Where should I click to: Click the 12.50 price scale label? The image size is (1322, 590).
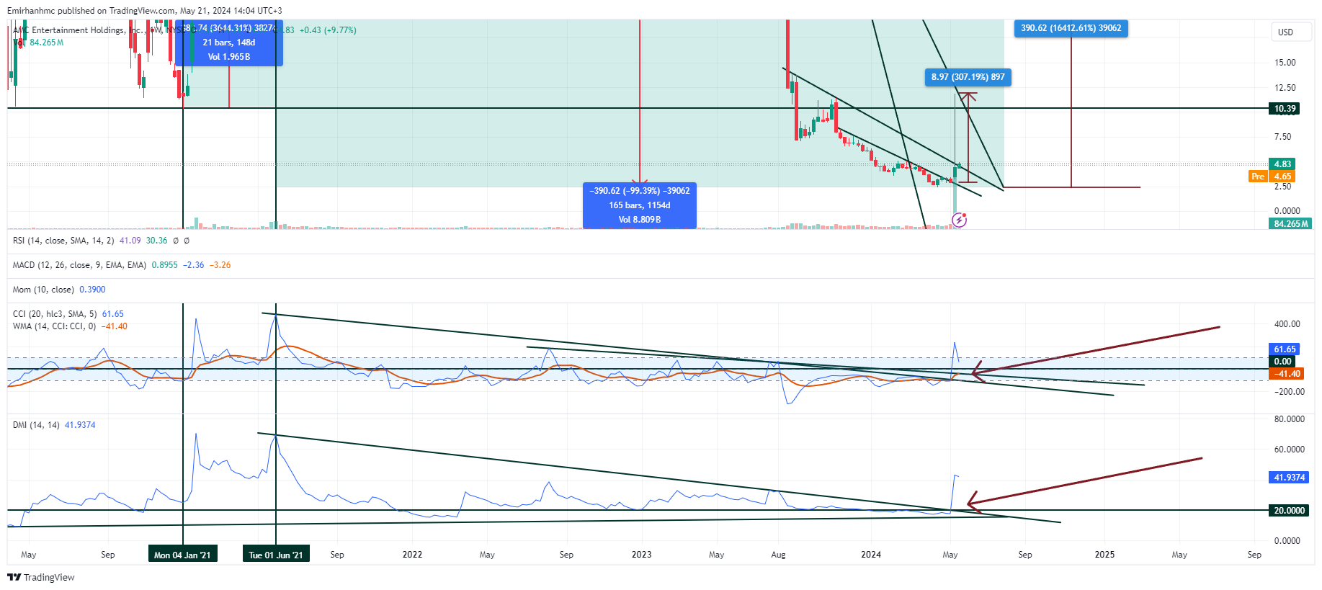pos(1285,88)
